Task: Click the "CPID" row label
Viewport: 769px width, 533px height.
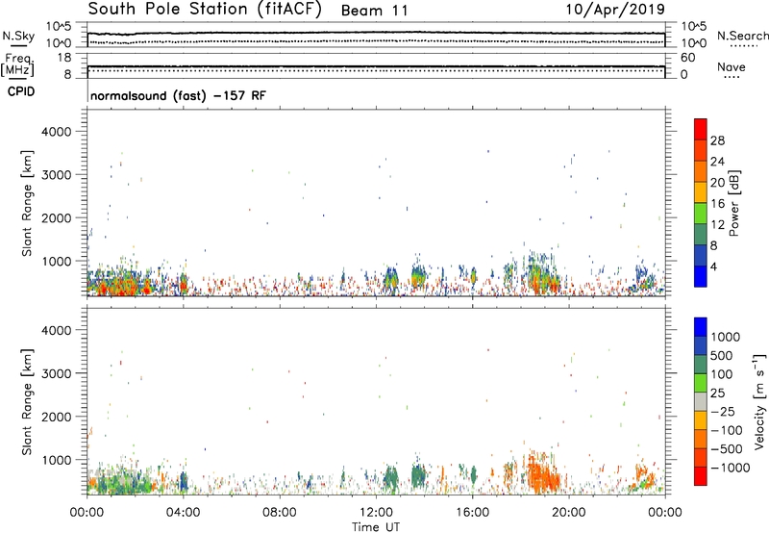Action: [21, 91]
